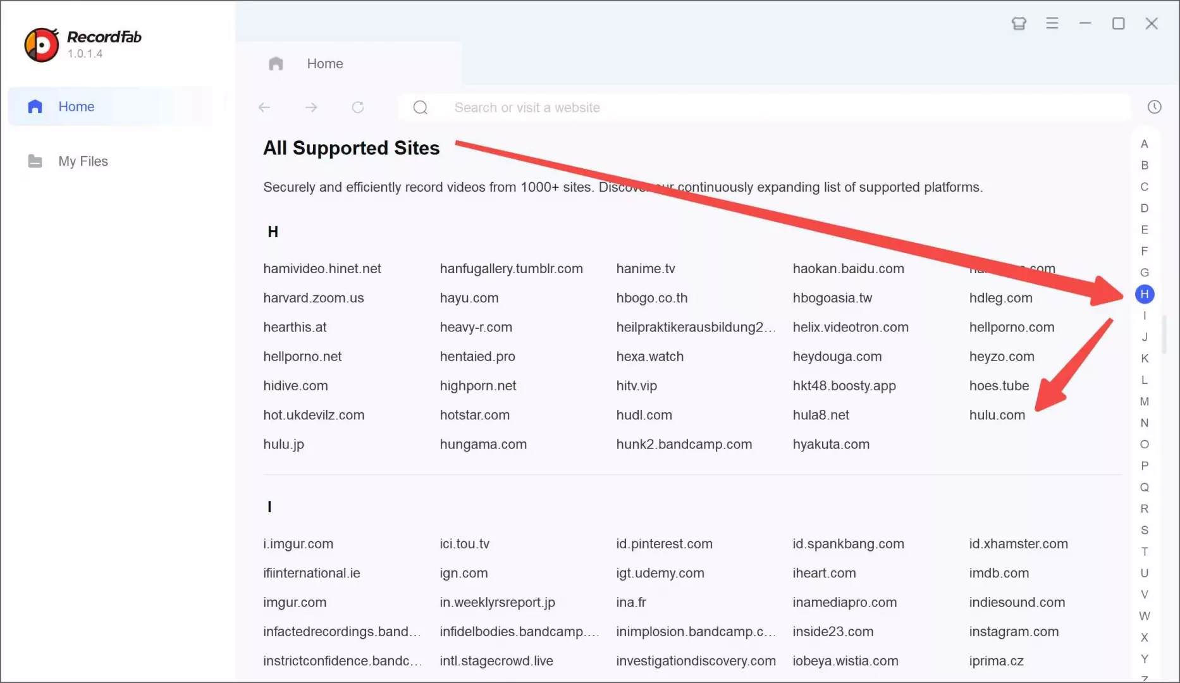This screenshot has height=683, width=1180.
Task: Open ici.tou.tv site link
Action: 465,544
